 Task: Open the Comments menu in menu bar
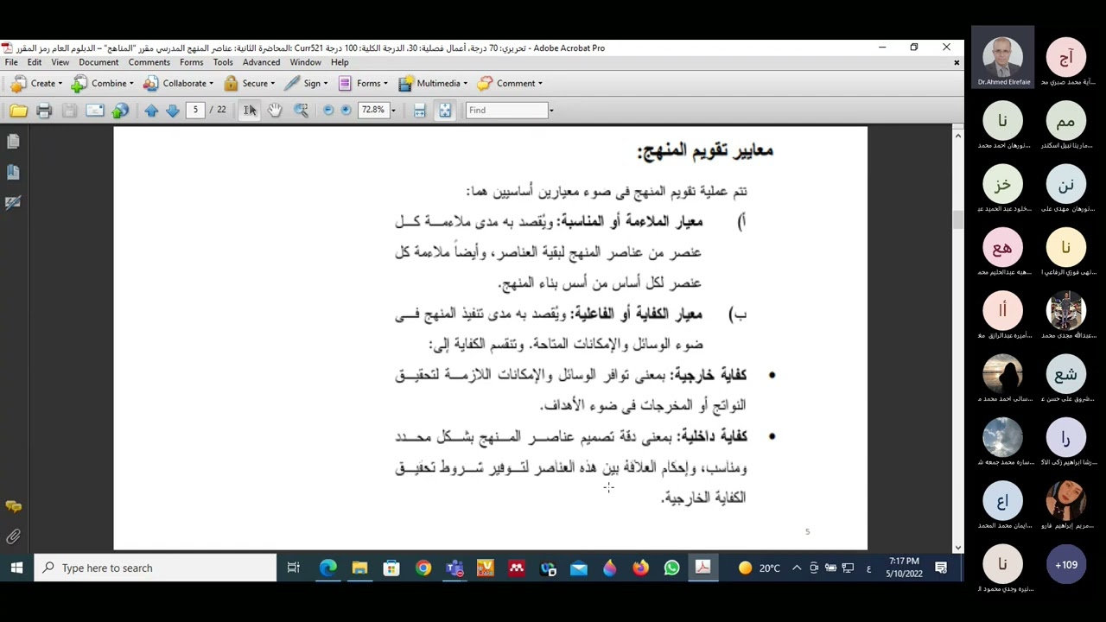(x=149, y=62)
